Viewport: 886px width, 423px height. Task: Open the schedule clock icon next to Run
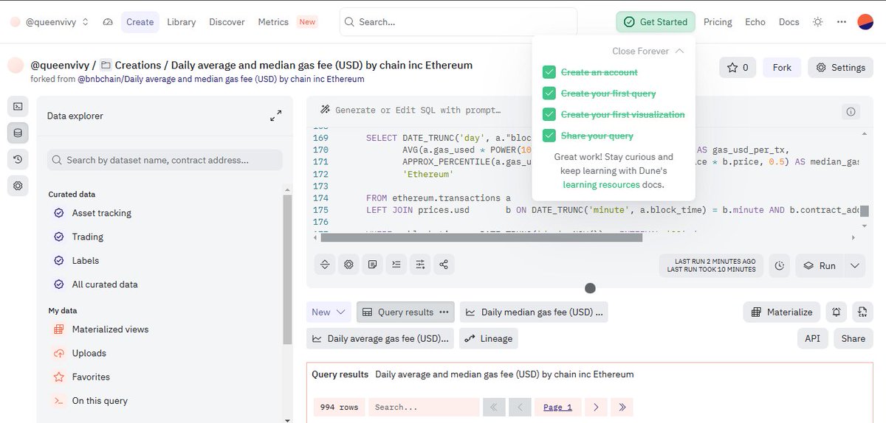780,266
